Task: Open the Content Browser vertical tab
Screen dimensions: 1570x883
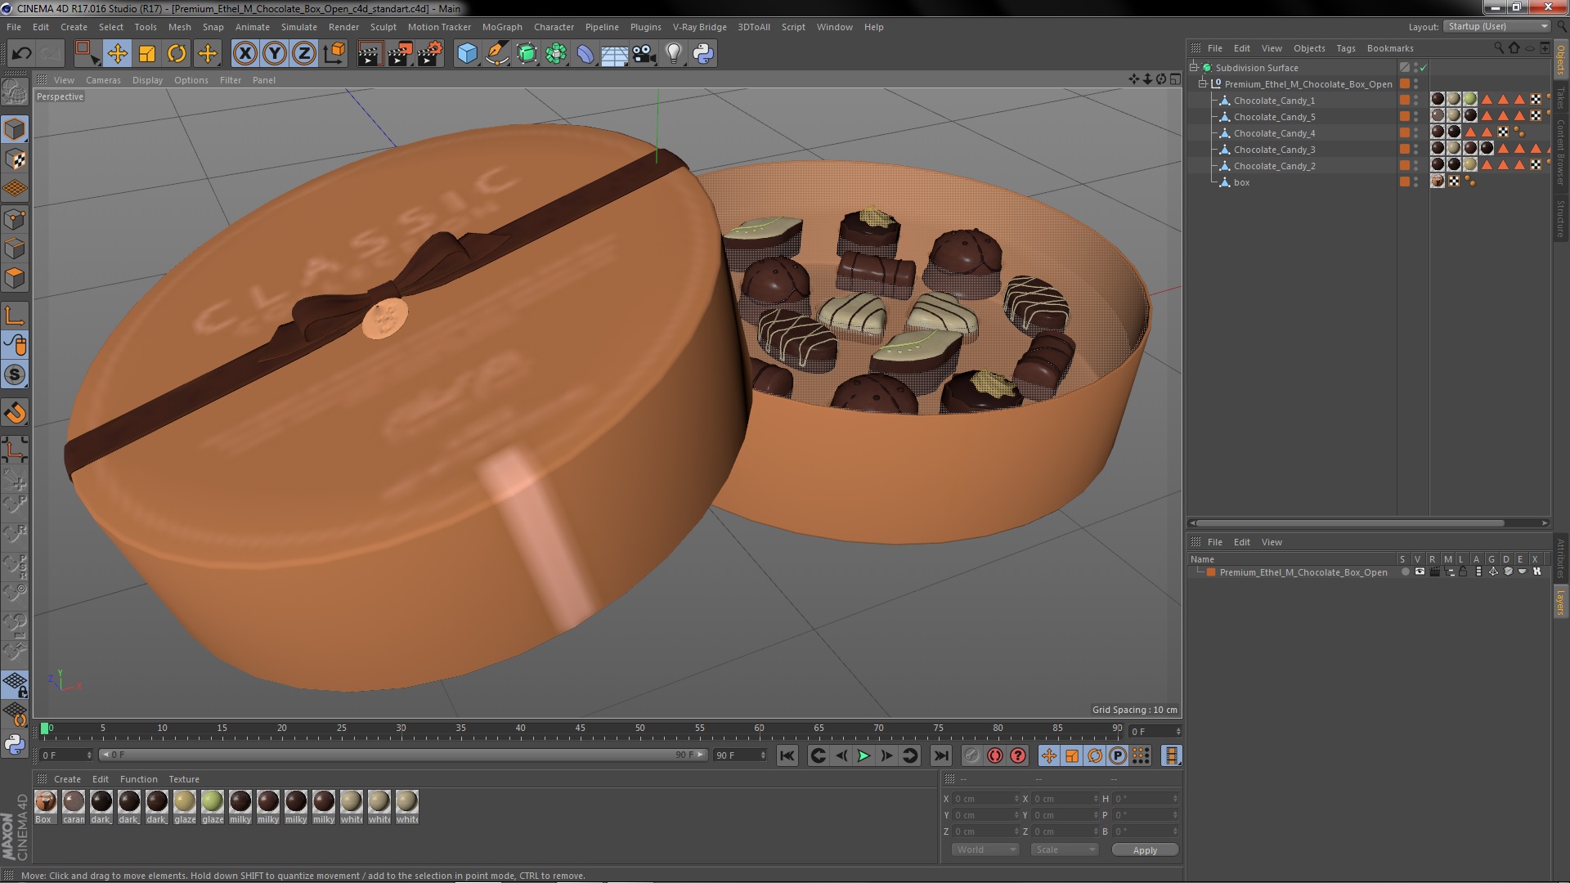Action: [1560, 152]
